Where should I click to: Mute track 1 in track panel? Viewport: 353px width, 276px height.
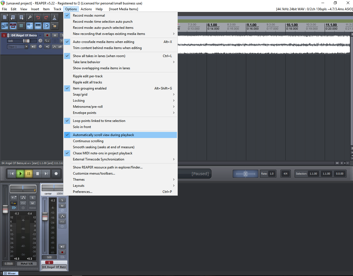55,35
